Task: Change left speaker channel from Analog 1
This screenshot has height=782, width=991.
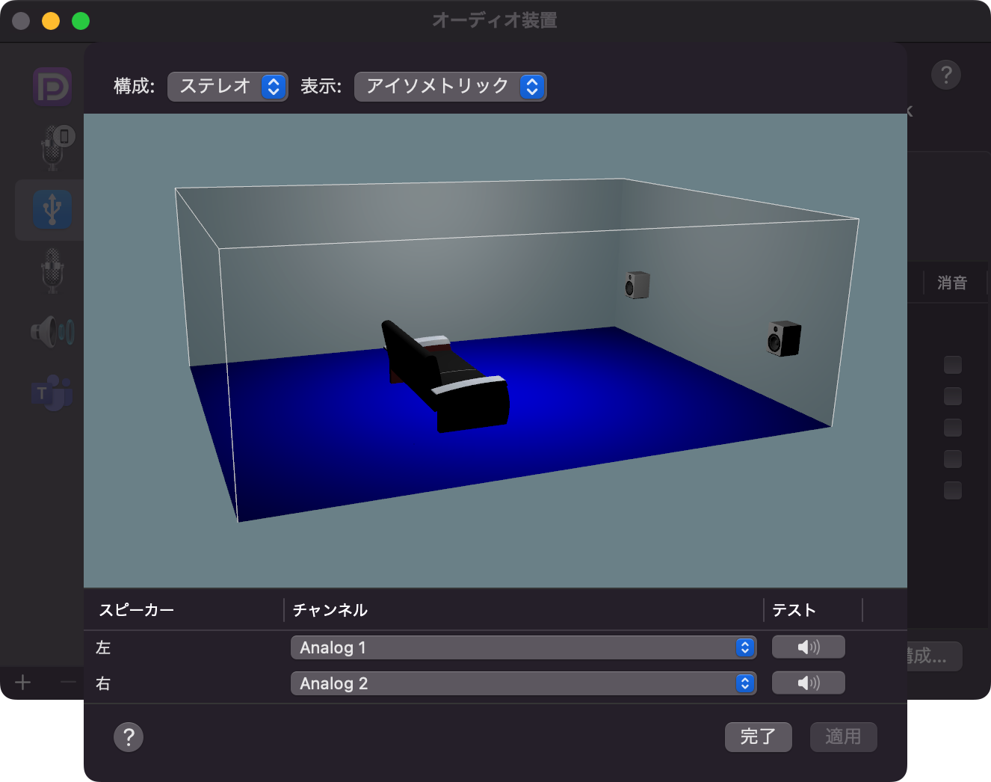Action: [523, 647]
